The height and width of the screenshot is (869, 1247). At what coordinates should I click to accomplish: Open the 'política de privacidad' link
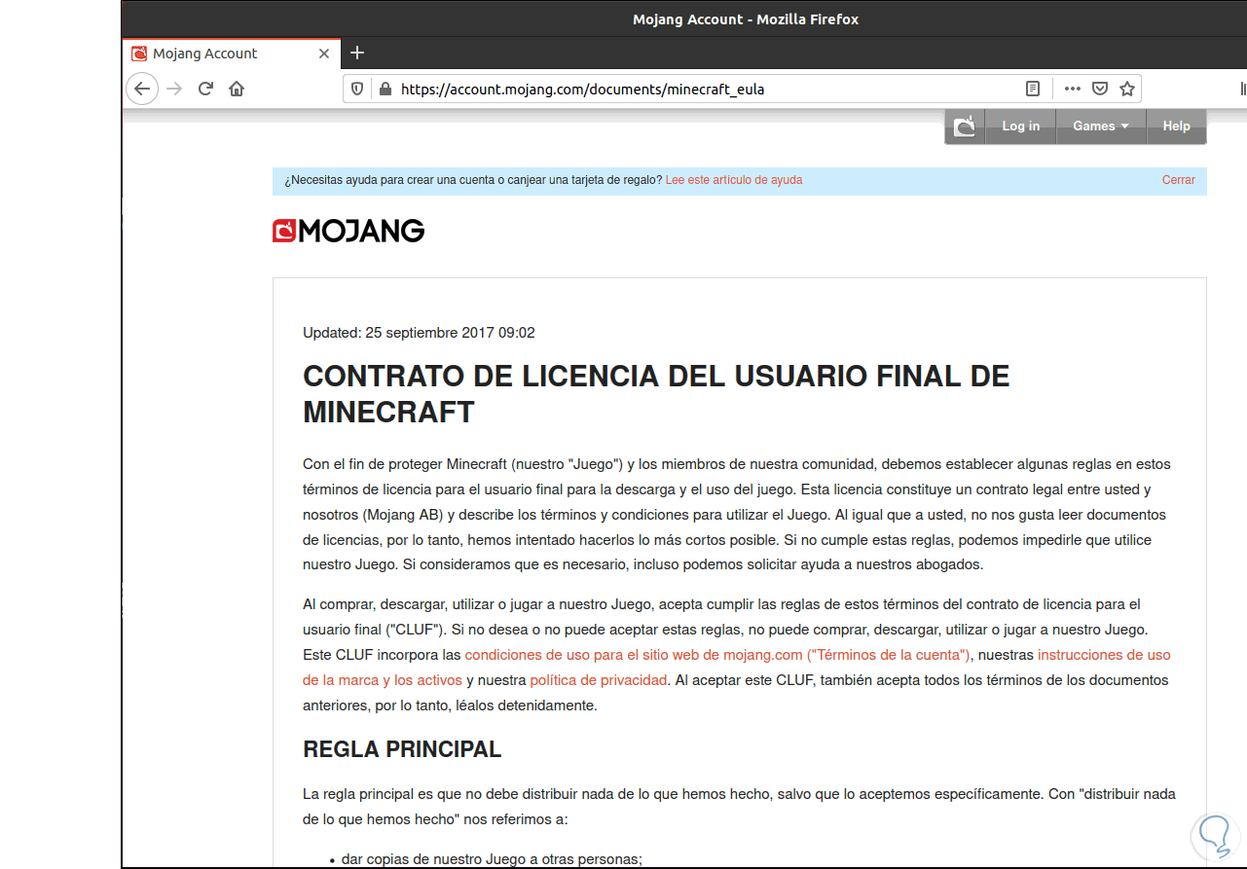coord(599,680)
